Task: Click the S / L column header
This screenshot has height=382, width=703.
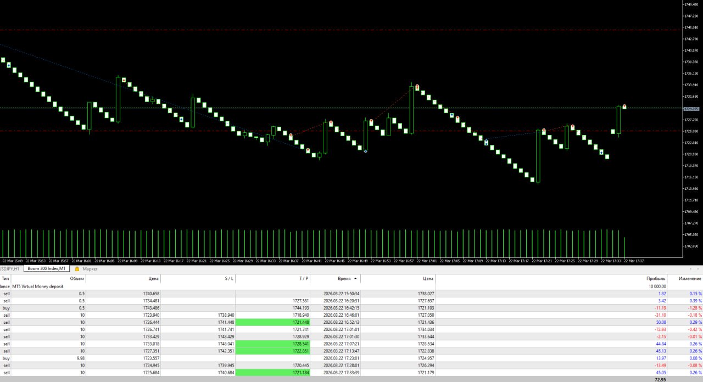Action: [228, 279]
